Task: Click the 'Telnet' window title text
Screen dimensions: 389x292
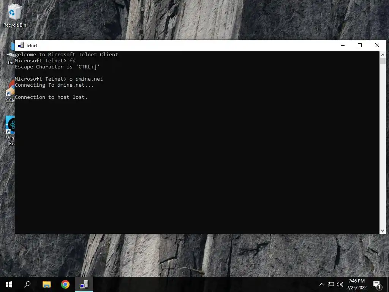Action: click(x=32, y=46)
